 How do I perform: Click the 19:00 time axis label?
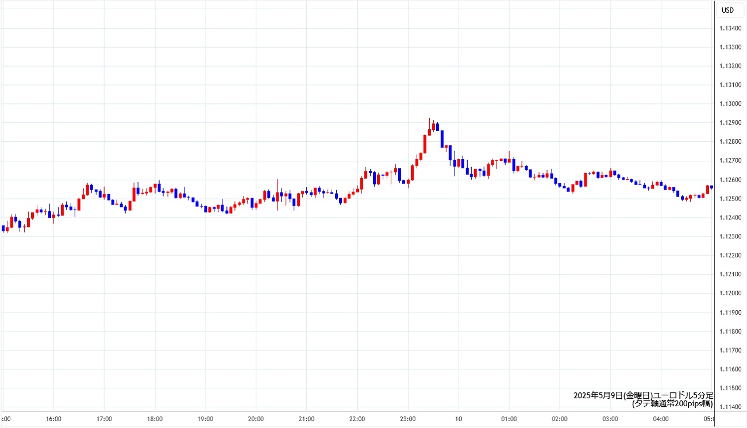click(x=205, y=419)
